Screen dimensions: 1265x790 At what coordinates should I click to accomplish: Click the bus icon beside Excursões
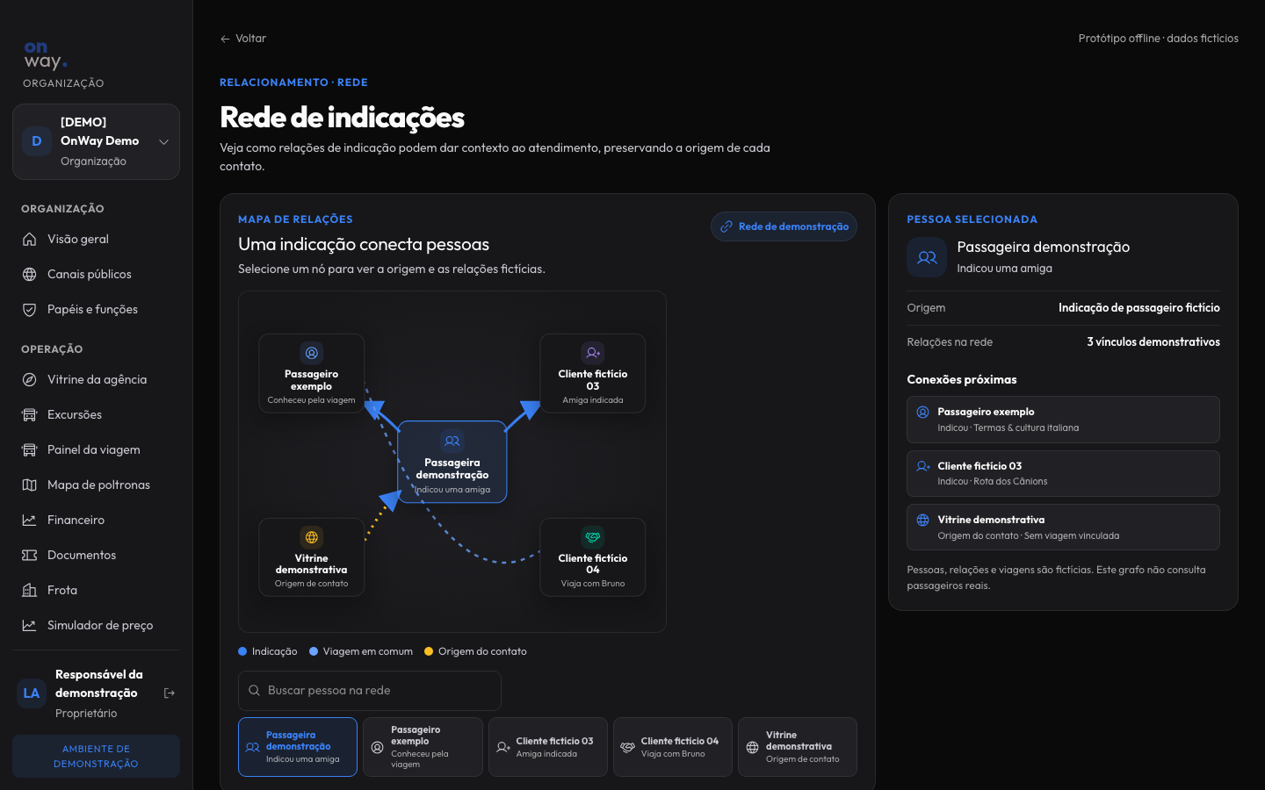click(x=29, y=414)
